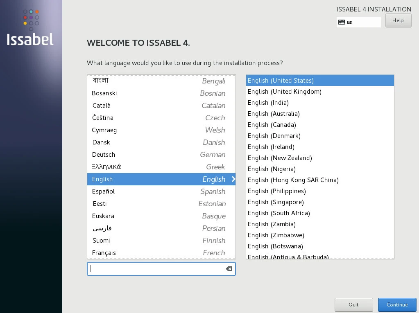Clear the language search field
Image resolution: width=419 pixels, height=313 pixels.
(x=229, y=269)
